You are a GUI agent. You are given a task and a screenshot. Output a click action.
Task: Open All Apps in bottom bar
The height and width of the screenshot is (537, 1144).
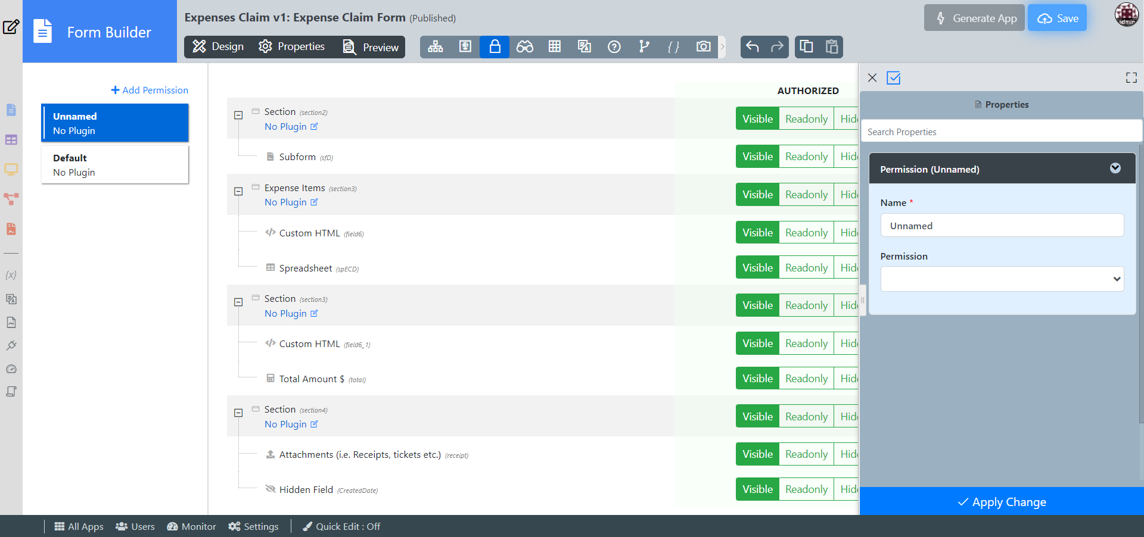pyautogui.click(x=79, y=527)
